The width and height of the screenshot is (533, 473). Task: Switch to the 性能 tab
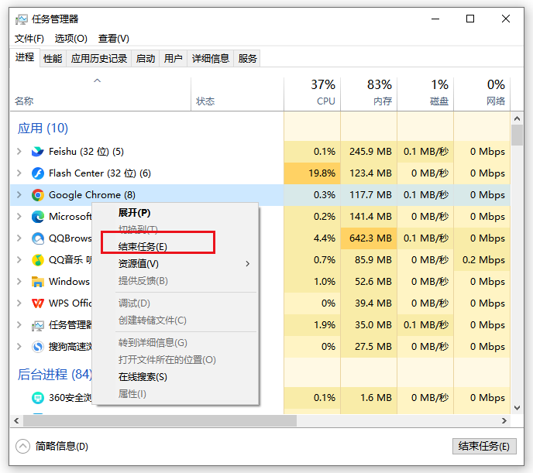(53, 58)
